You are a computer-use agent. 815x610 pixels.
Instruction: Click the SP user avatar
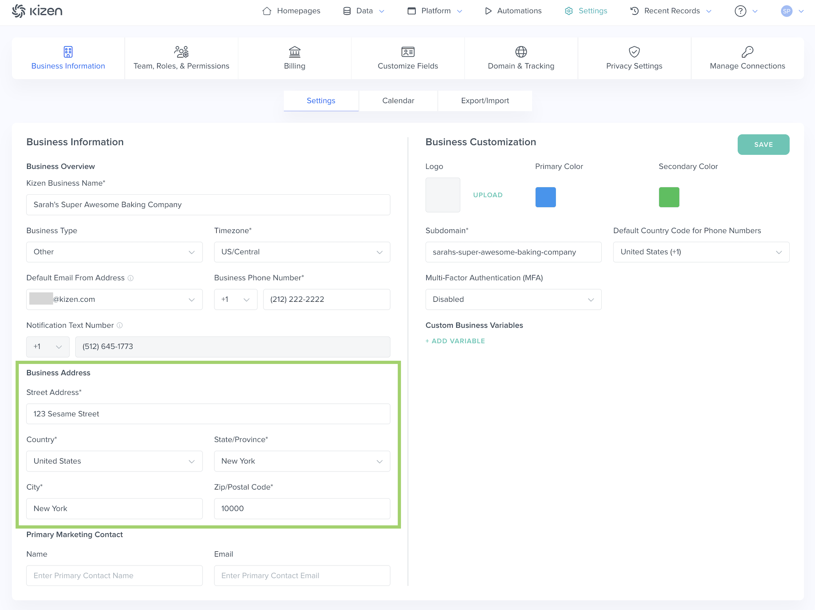tap(786, 11)
